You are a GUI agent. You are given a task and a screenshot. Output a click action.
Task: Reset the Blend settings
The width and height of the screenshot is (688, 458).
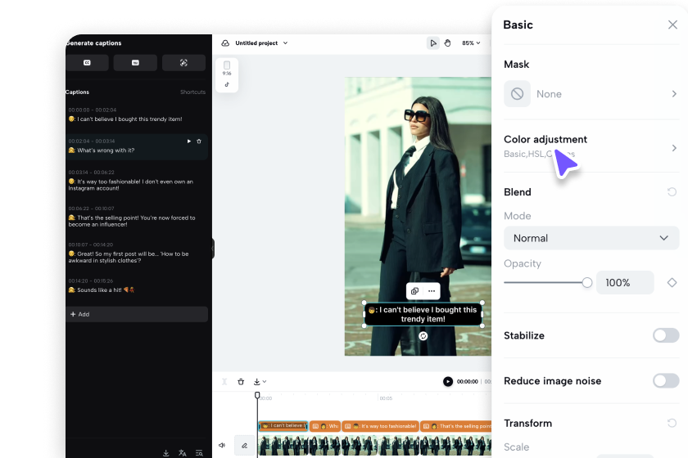[x=672, y=192]
